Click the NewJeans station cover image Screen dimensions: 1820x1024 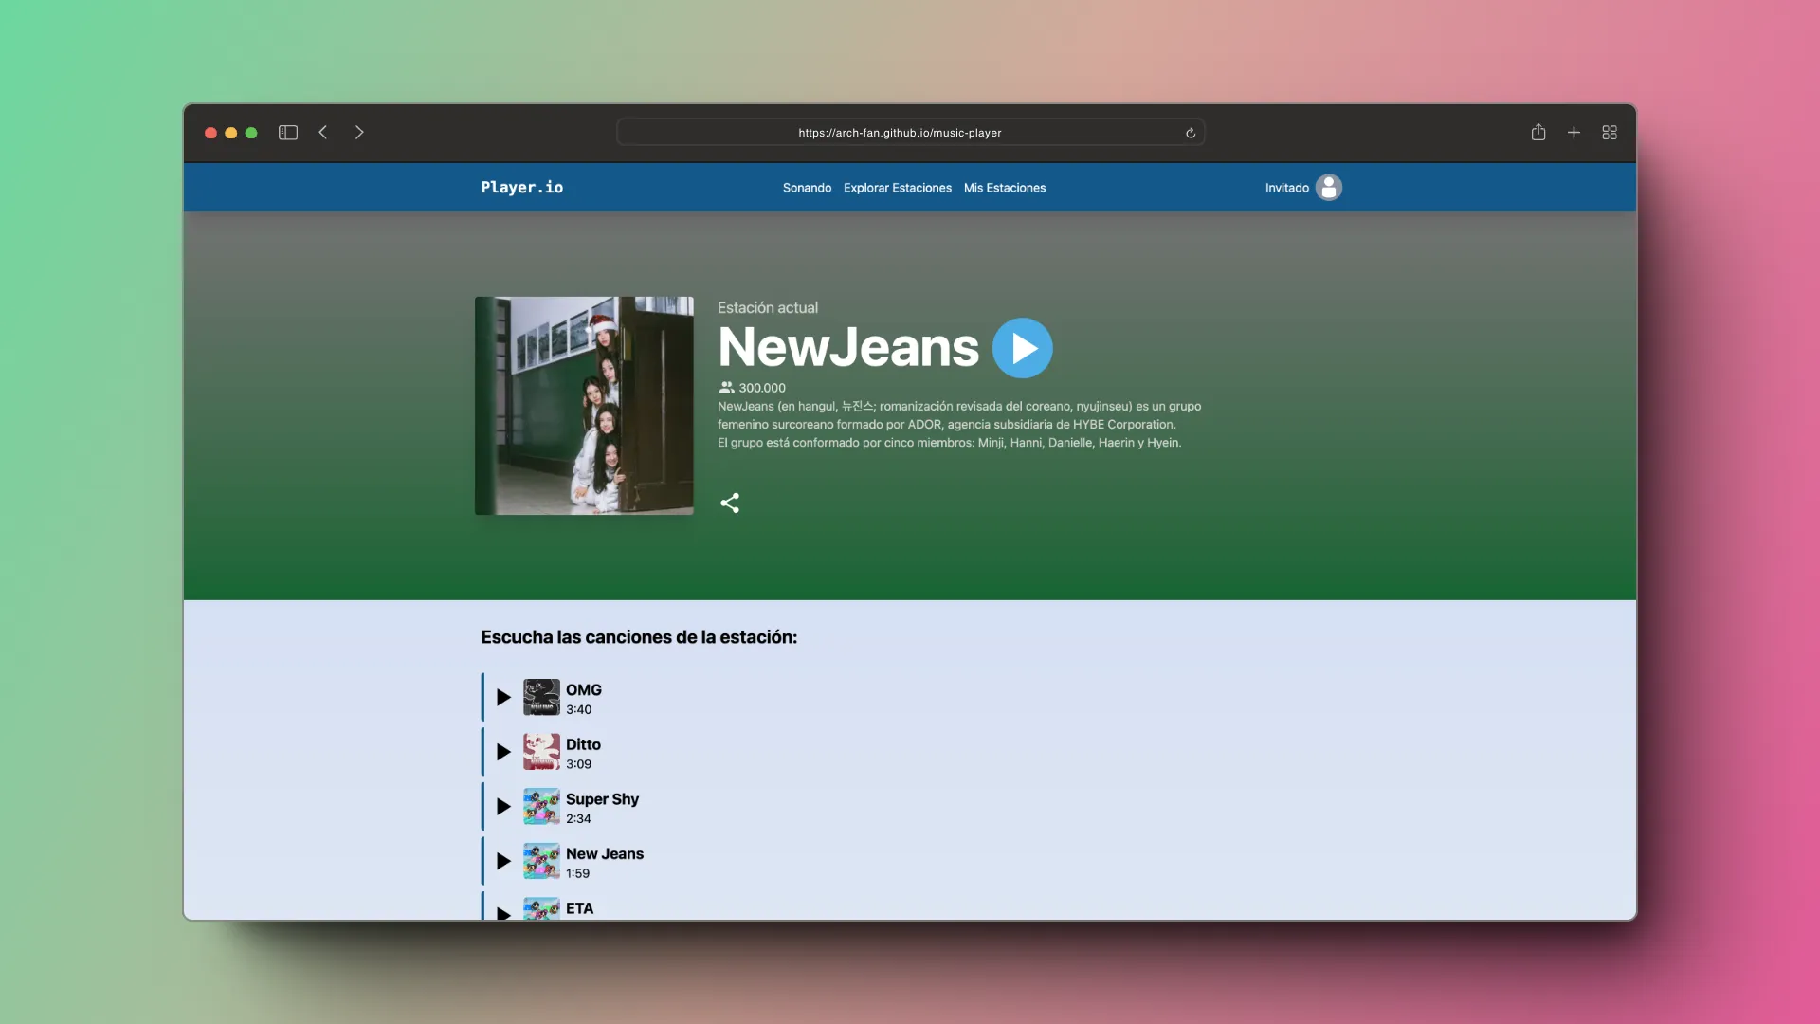(584, 406)
